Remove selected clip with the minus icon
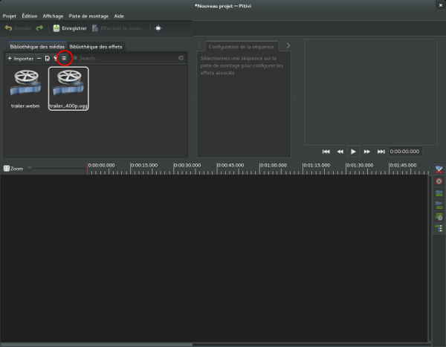Image resolution: width=446 pixels, height=347 pixels. point(39,58)
